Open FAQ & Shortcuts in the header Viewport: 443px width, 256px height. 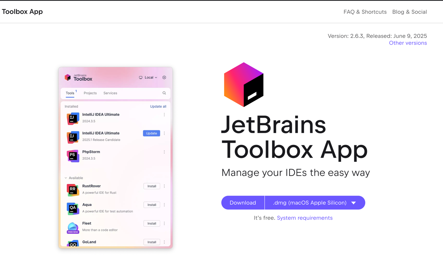coord(365,12)
